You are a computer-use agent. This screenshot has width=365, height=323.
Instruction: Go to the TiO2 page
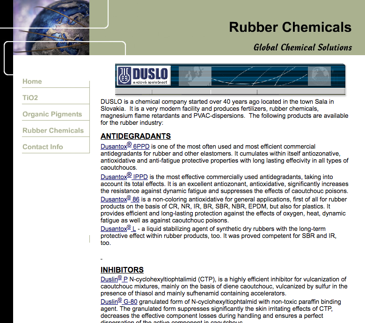pos(30,98)
